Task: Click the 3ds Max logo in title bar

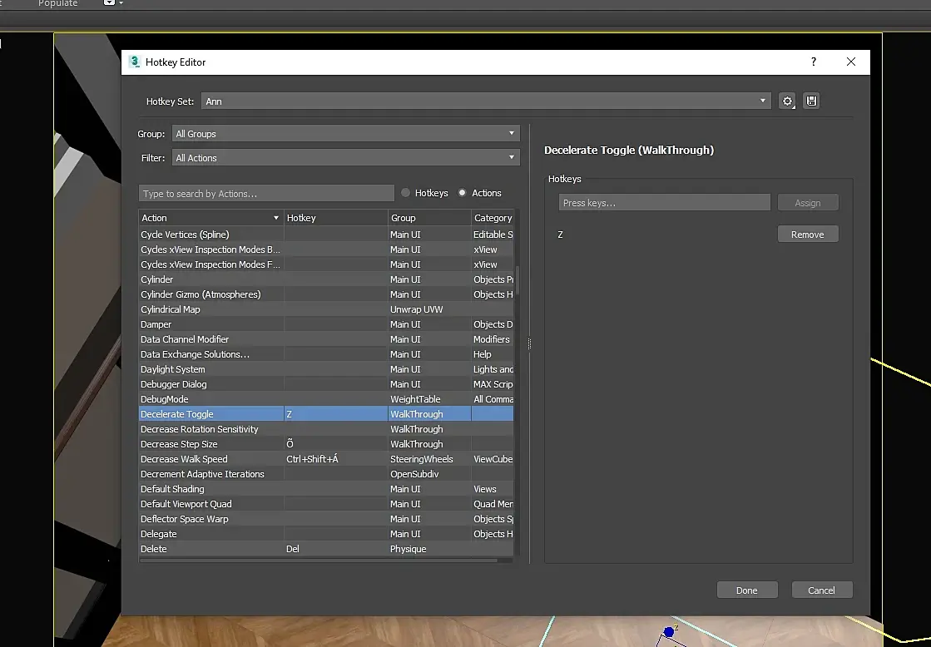Action: pyautogui.click(x=136, y=62)
